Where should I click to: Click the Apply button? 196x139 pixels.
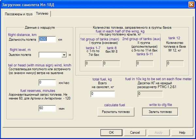coord(158,132)
